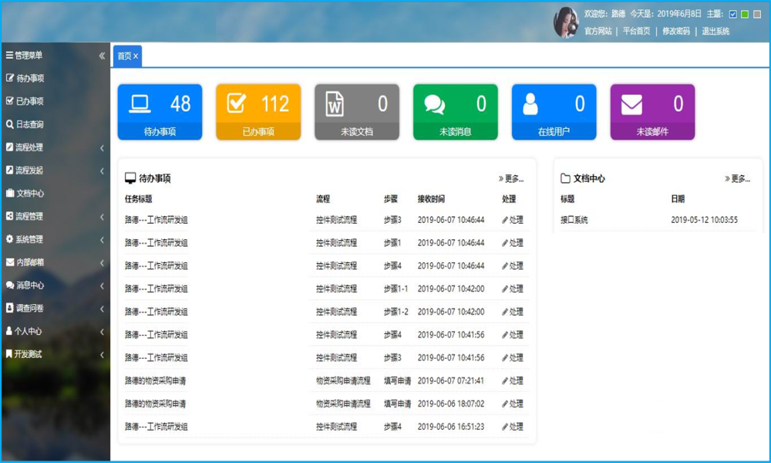Expand the 流程发起 submenu chevron
This screenshot has height=463, width=771.
[x=102, y=171]
